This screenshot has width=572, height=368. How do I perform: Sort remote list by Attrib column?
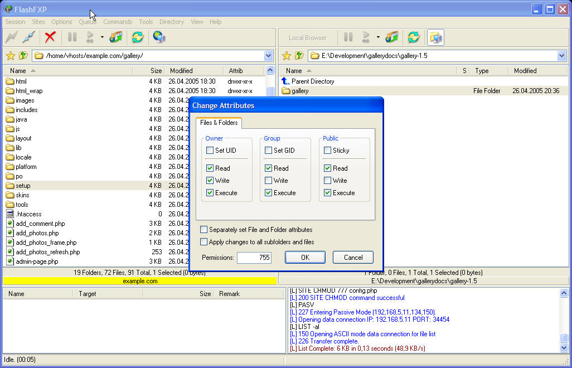coord(244,71)
